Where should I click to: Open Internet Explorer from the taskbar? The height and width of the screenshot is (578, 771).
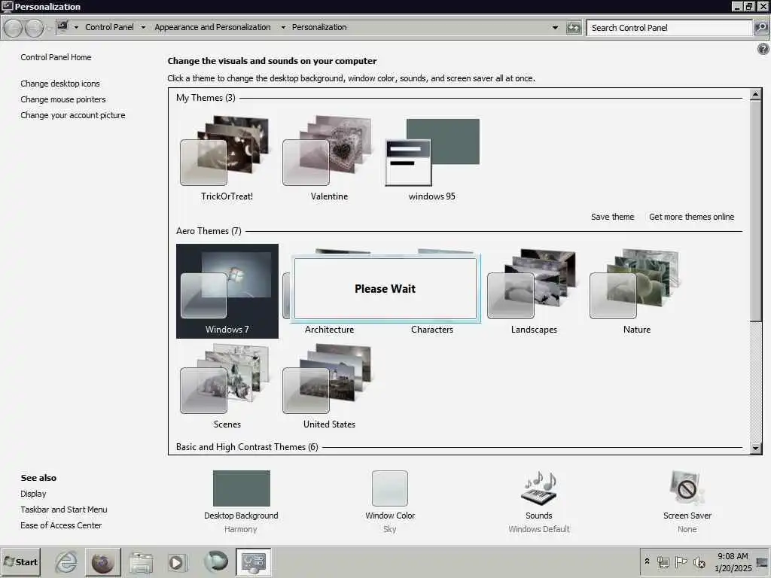pos(66,561)
